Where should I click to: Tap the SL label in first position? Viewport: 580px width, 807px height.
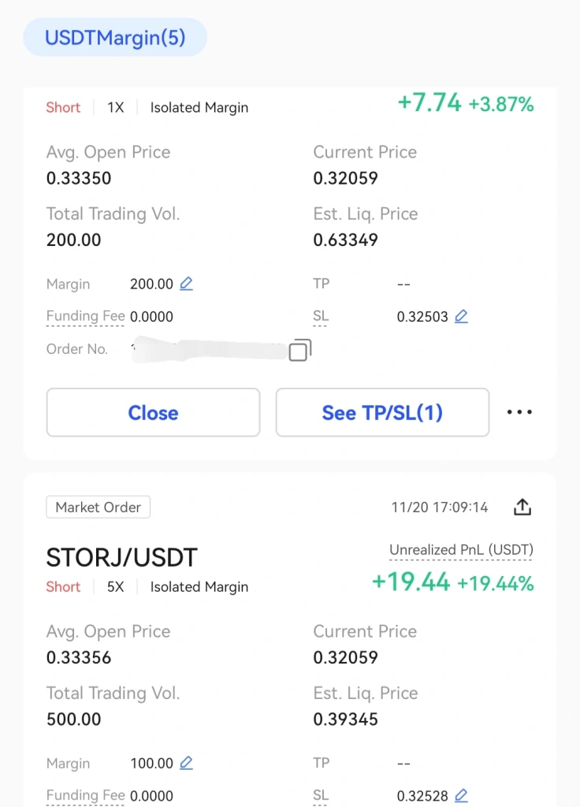point(321,316)
